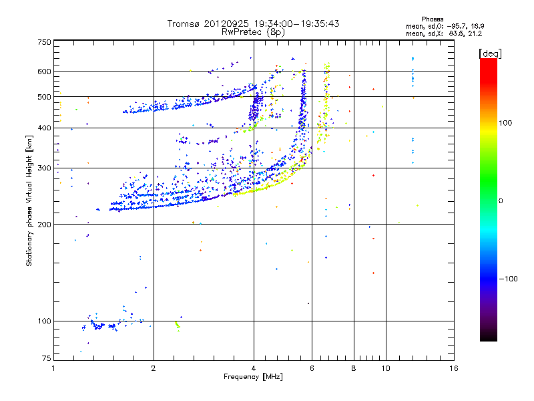Click the "Phases" heading at top right

432,19
